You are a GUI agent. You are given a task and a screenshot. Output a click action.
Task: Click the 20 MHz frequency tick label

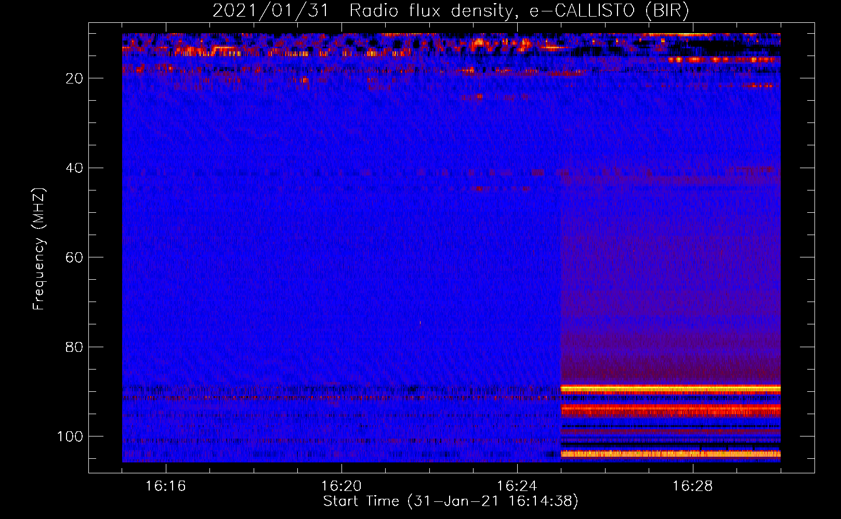[75, 78]
